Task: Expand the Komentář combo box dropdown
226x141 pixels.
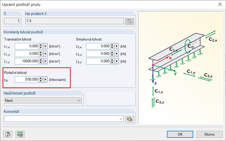Action: coord(120,119)
